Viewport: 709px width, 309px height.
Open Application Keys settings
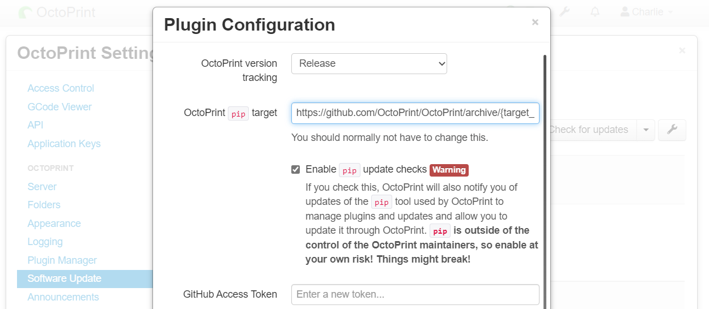coord(64,144)
